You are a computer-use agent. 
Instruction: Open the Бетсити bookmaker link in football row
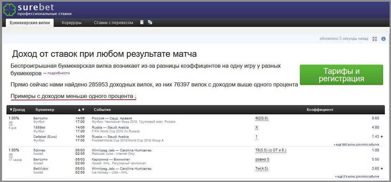pyautogui.click(x=40, y=118)
